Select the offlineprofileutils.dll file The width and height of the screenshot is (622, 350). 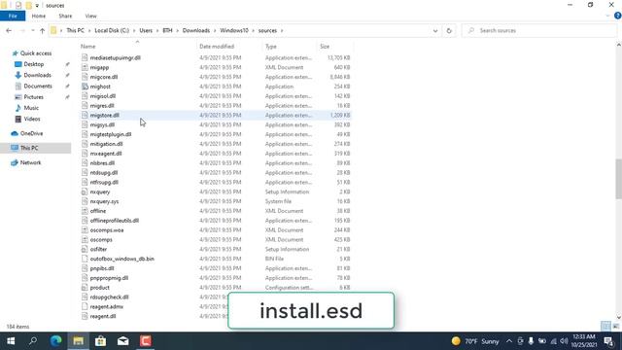click(x=115, y=221)
